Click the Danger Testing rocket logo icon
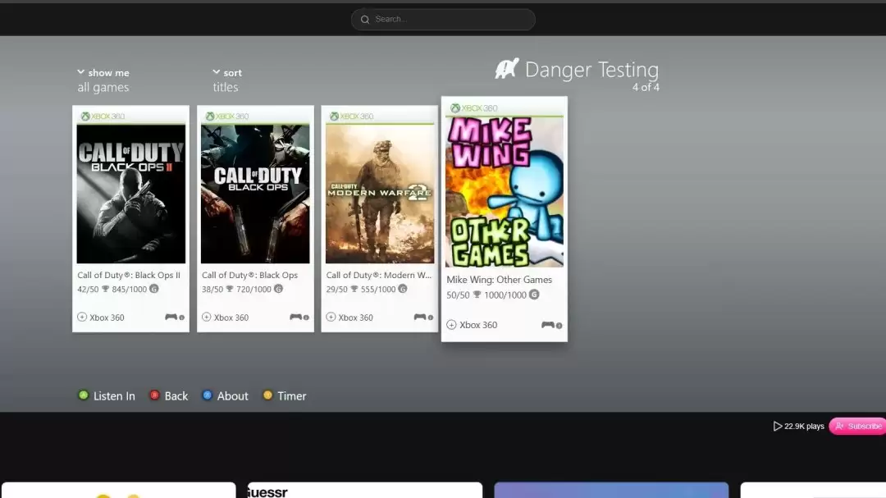The image size is (886, 498). coord(507,69)
